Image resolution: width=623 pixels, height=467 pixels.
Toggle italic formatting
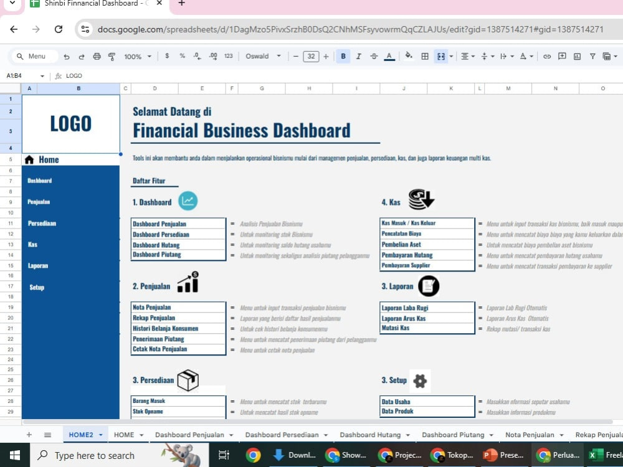[358, 57]
